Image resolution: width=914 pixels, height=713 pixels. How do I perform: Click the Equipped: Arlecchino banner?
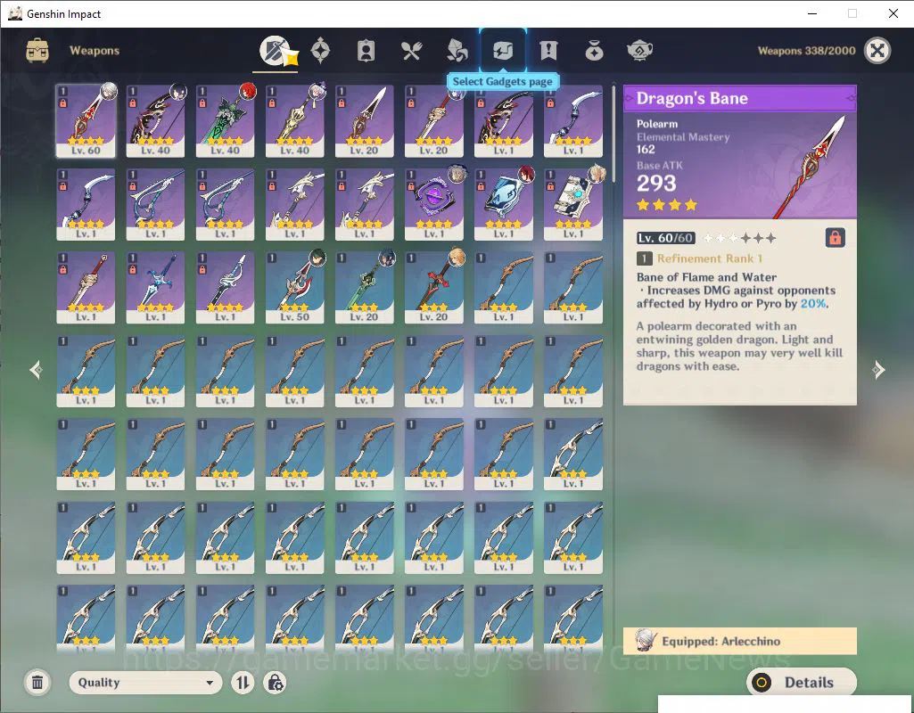point(740,641)
